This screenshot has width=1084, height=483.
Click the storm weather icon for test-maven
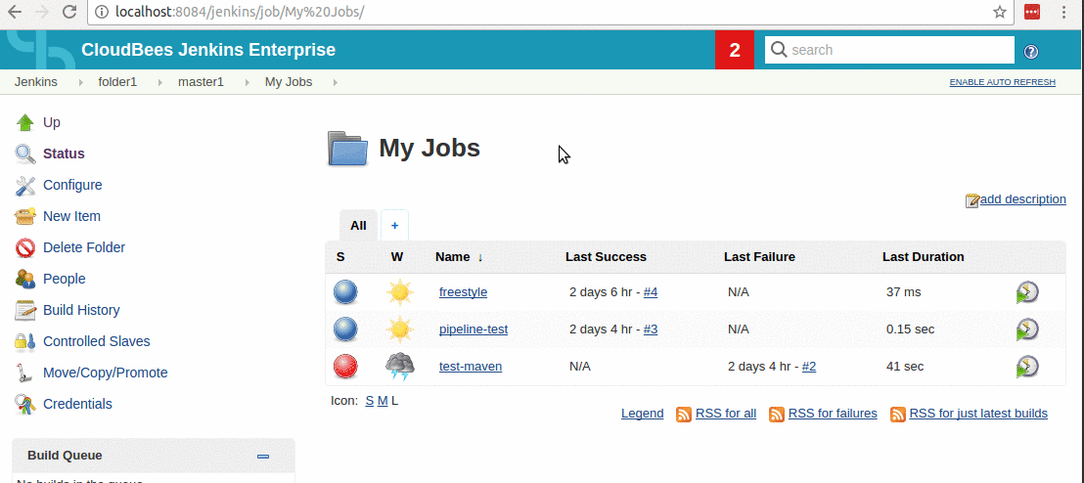(x=399, y=367)
